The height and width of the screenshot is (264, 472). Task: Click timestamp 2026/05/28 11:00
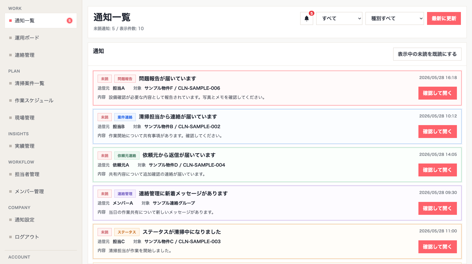pos(438,231)
